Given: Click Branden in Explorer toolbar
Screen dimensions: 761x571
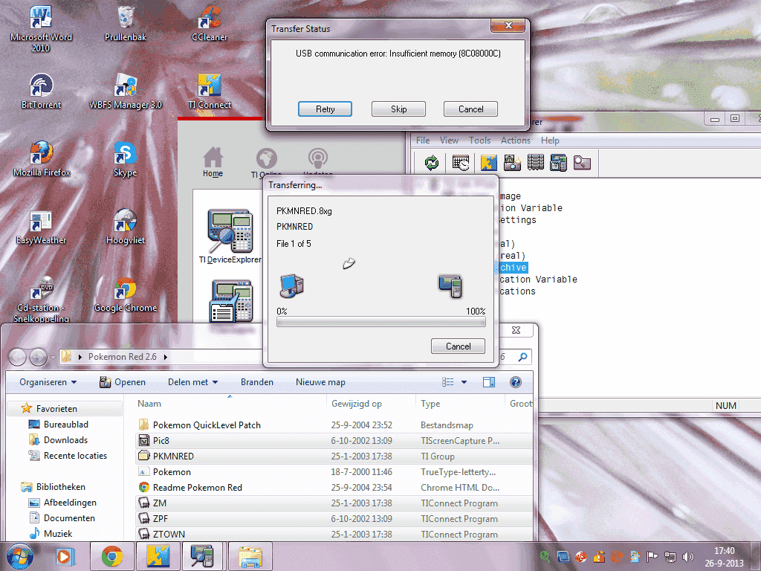Looking at the screenshot, I should (x=256, y=382).
